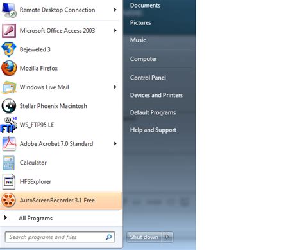Click the WS_FTP95 LE FTP icon

pos(9,125)
